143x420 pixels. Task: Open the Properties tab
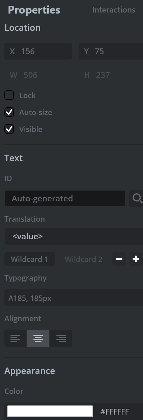click(34, 10)
